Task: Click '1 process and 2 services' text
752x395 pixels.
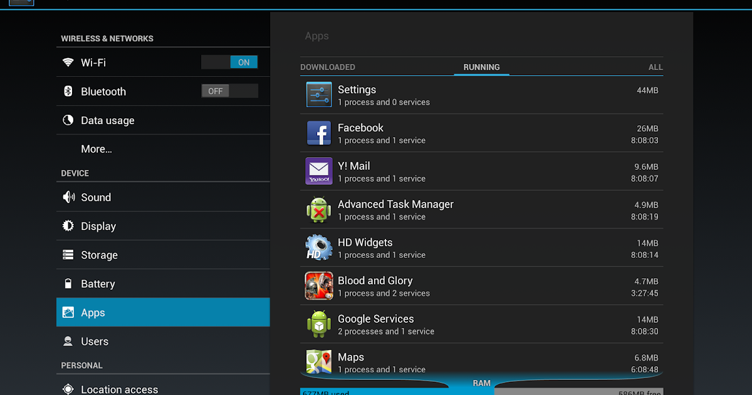Action: point(384,293)
